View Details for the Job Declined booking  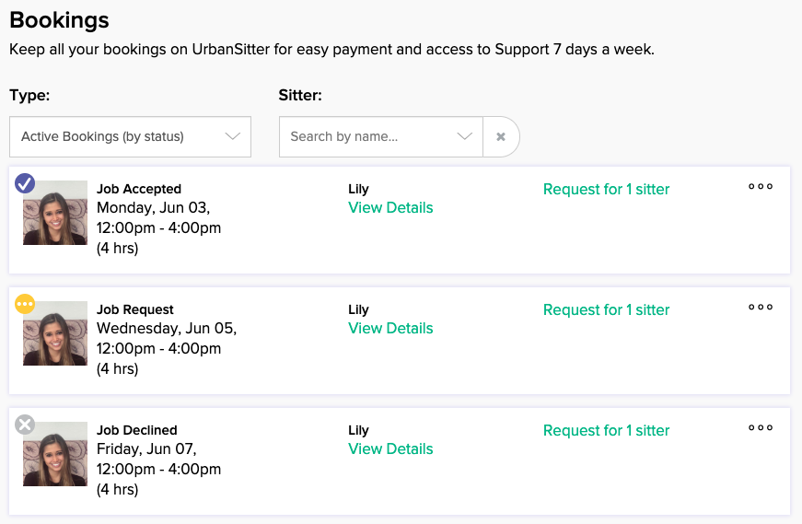[x=390, y=449]
